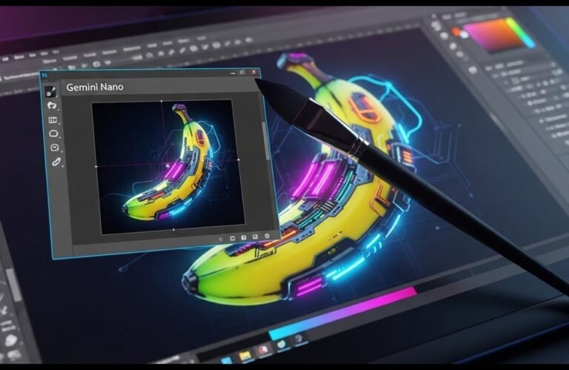Click the bottom transform handle on banana preview
The height and width of the screenshot is (370, 569).
coord(173,230)
